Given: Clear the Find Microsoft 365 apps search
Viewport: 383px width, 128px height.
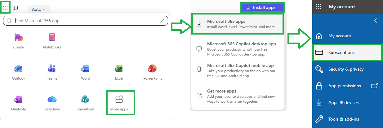Looking at the screenshot, I should 162,21.
